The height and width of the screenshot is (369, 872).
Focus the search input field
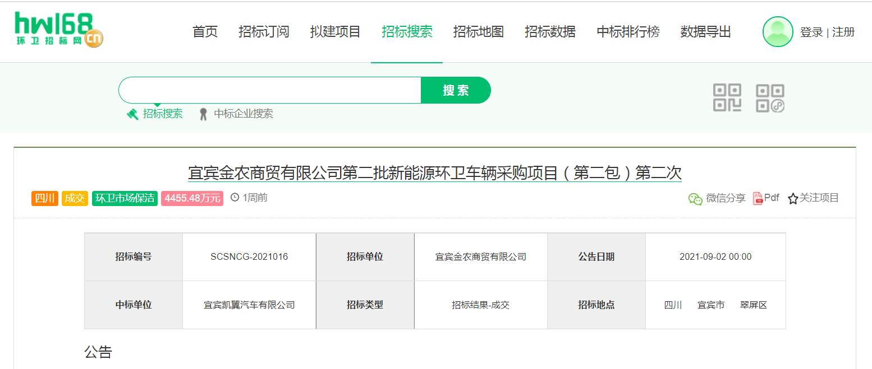tap(270, 90)
